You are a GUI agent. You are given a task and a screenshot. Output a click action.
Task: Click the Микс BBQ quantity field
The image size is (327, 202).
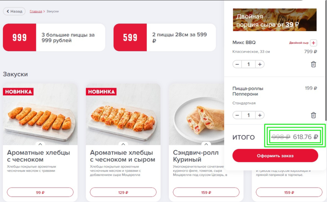[249, 64]
